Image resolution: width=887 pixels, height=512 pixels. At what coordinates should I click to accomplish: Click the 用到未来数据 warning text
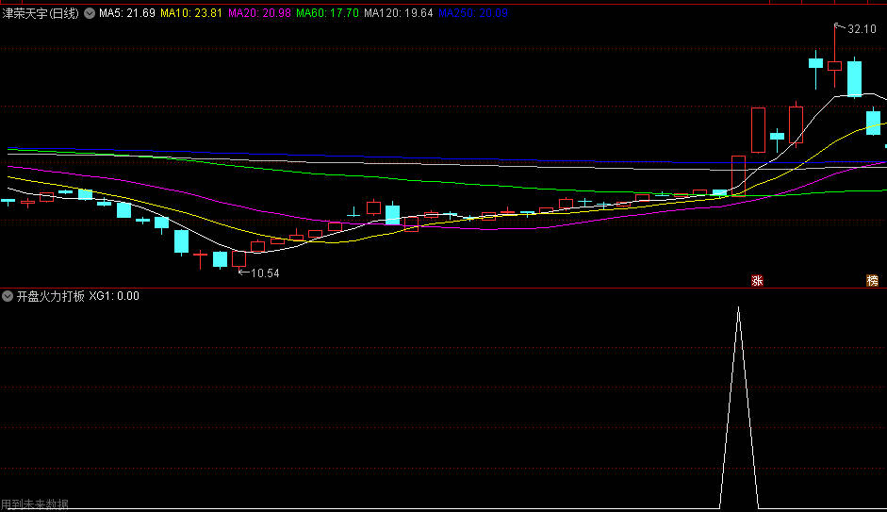[35, 504]
